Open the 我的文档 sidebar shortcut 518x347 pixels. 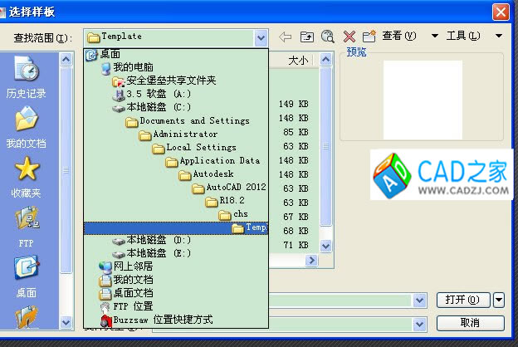(27, 129)
